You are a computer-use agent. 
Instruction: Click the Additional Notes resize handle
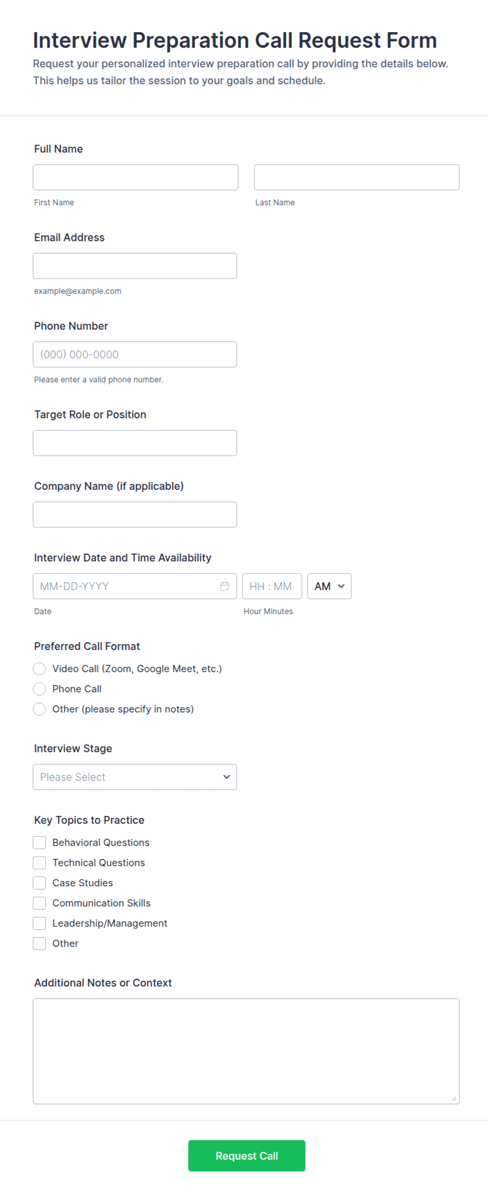[x=454, y=1098]
